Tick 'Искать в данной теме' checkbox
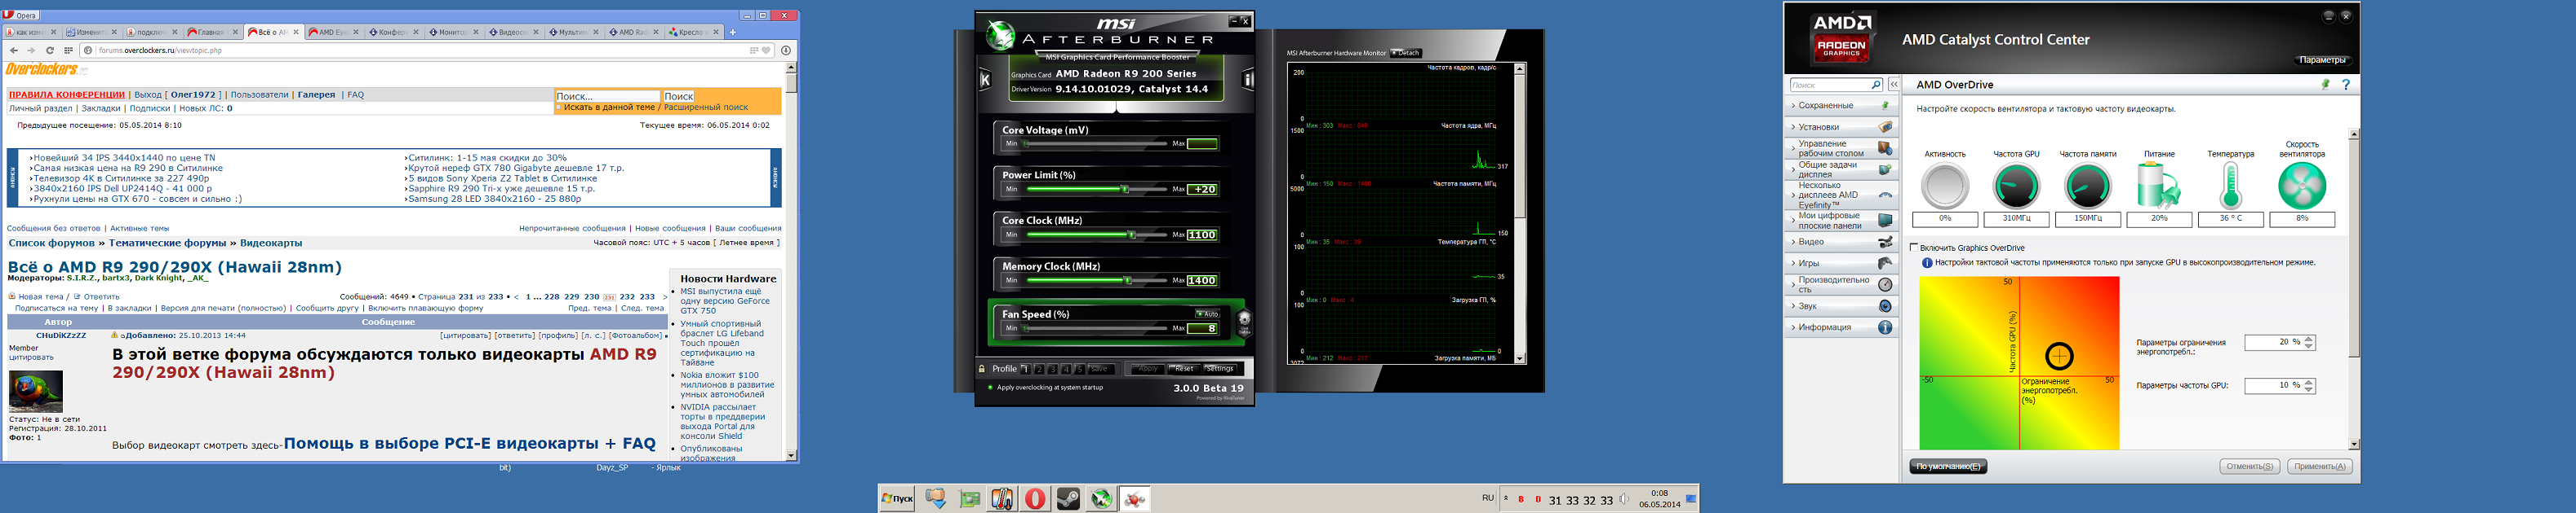The image size is (2576, 513). pos(560,107)
